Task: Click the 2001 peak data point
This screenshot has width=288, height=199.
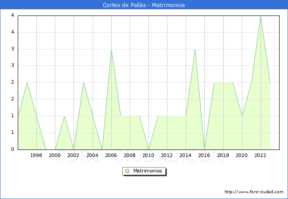Action: click(64, 116)
